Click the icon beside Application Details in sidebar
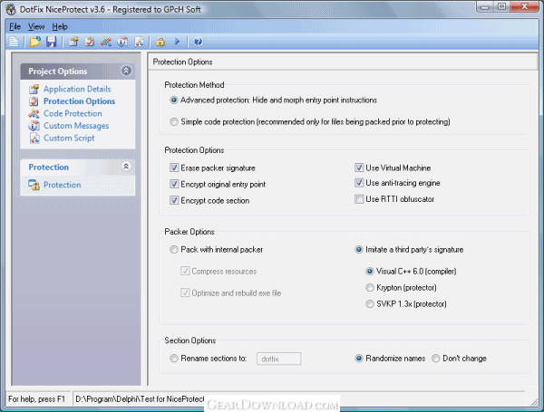This screenshot has height=412, width=544. click(x=34, y=89)
